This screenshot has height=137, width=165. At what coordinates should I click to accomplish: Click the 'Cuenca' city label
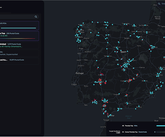pyautogui.click(x=142, y=68)
